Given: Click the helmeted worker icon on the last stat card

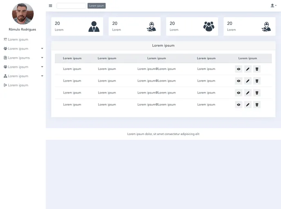Looking at the screenshot, I should pos(266,27).
